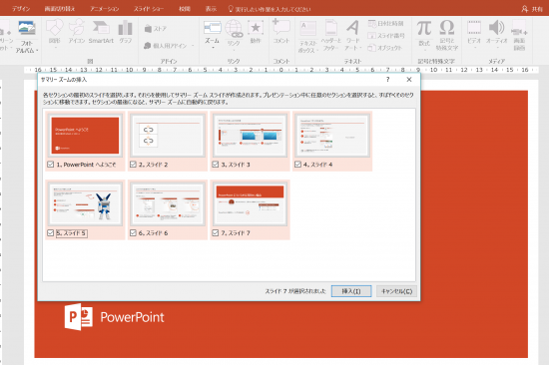This screenshot has width=549, height=365.
Task: Select the slide 4 thumbnail
Action: [x=332, y=136]
